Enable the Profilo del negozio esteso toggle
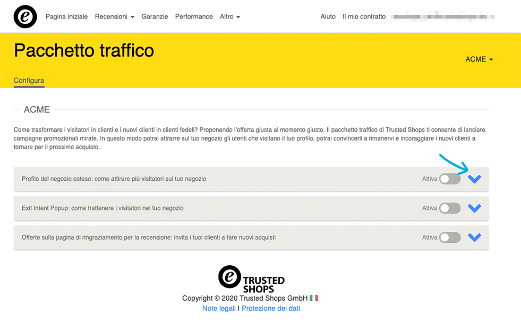Image resolution: width=521 pixels, height=323 pixels. pyautogui.click(x=449, y=179)
